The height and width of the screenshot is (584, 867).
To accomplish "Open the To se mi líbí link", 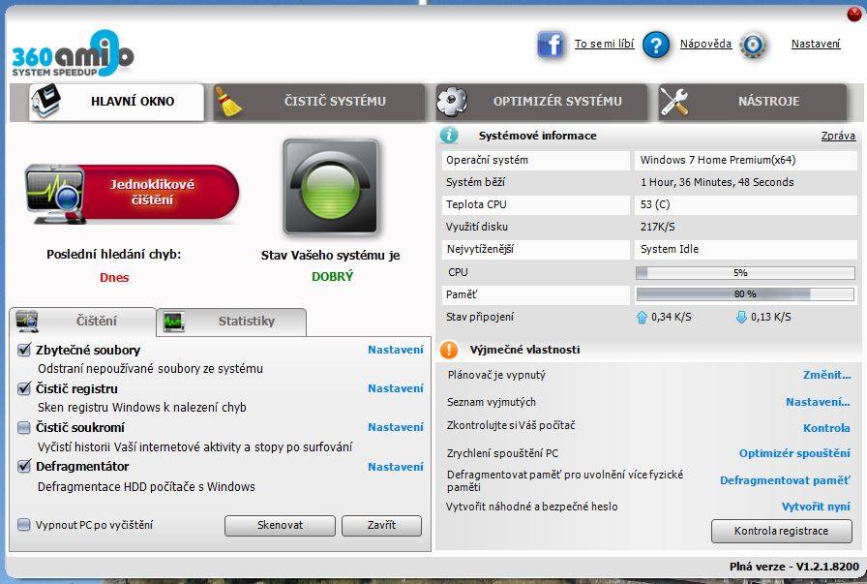I will click(x=605, y=44).
